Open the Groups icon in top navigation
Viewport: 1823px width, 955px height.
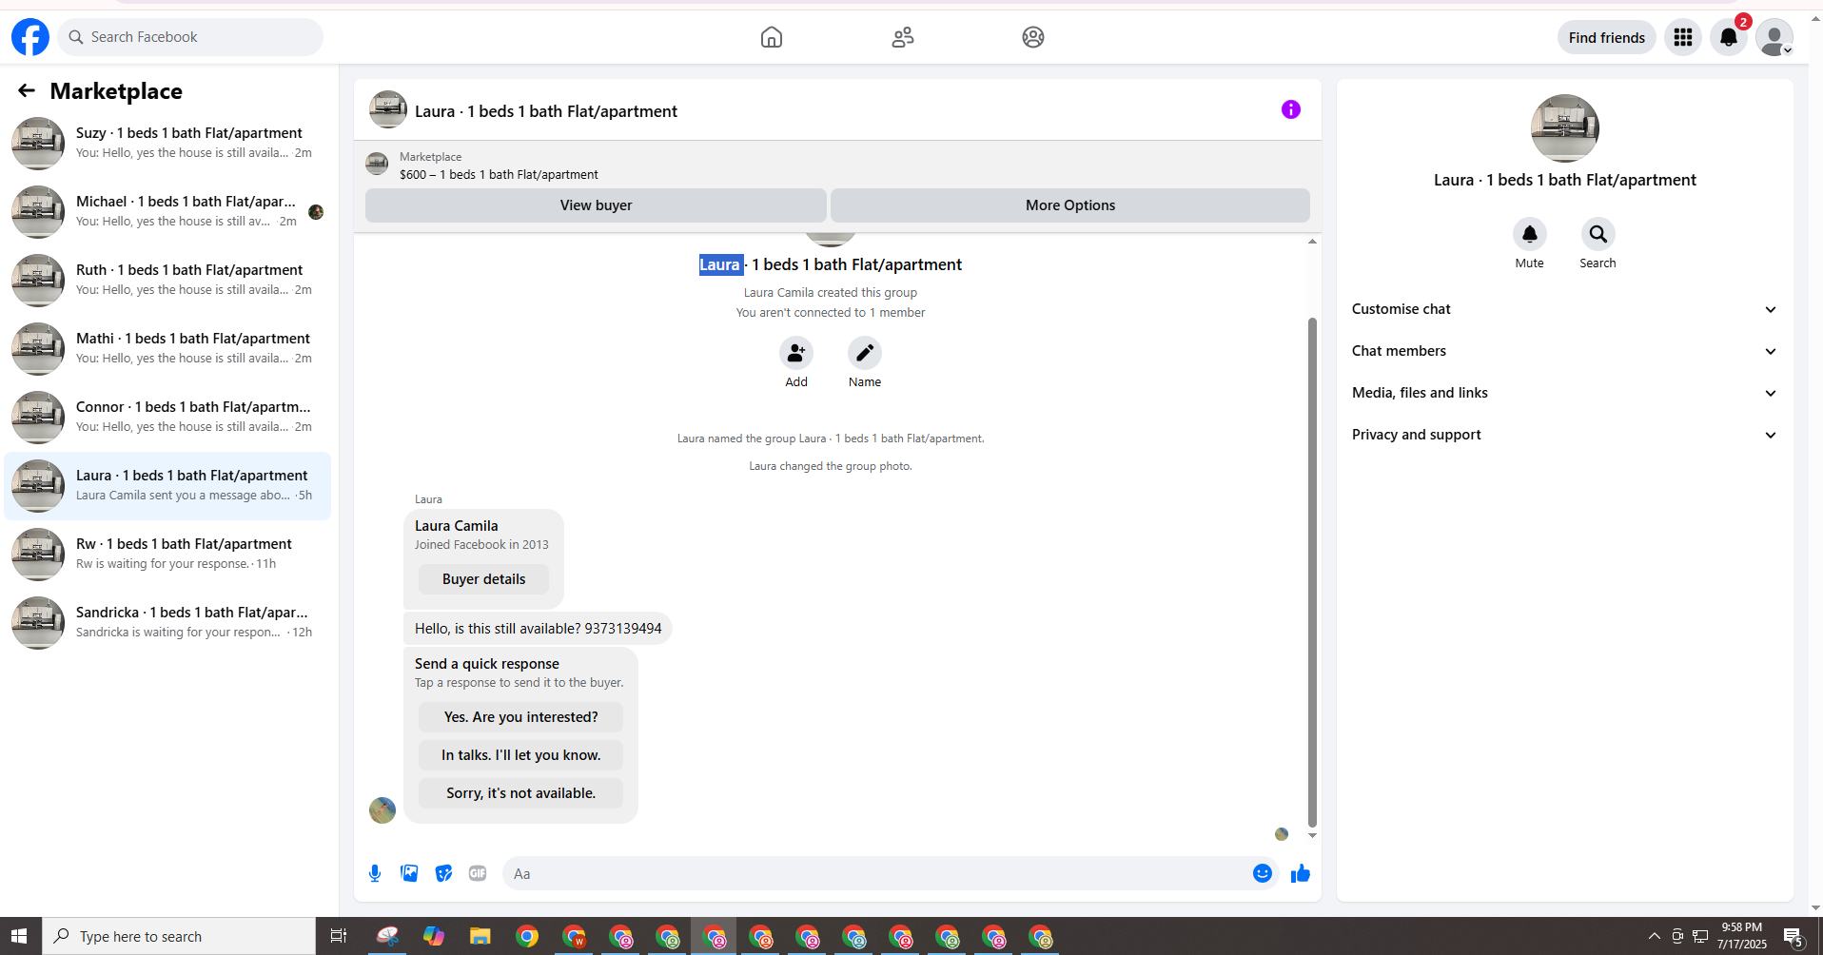1033,37
